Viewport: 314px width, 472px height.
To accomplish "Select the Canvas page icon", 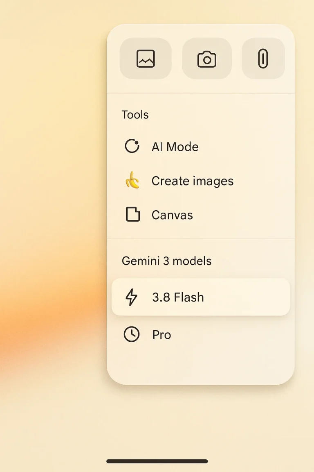I will point(132,214).
